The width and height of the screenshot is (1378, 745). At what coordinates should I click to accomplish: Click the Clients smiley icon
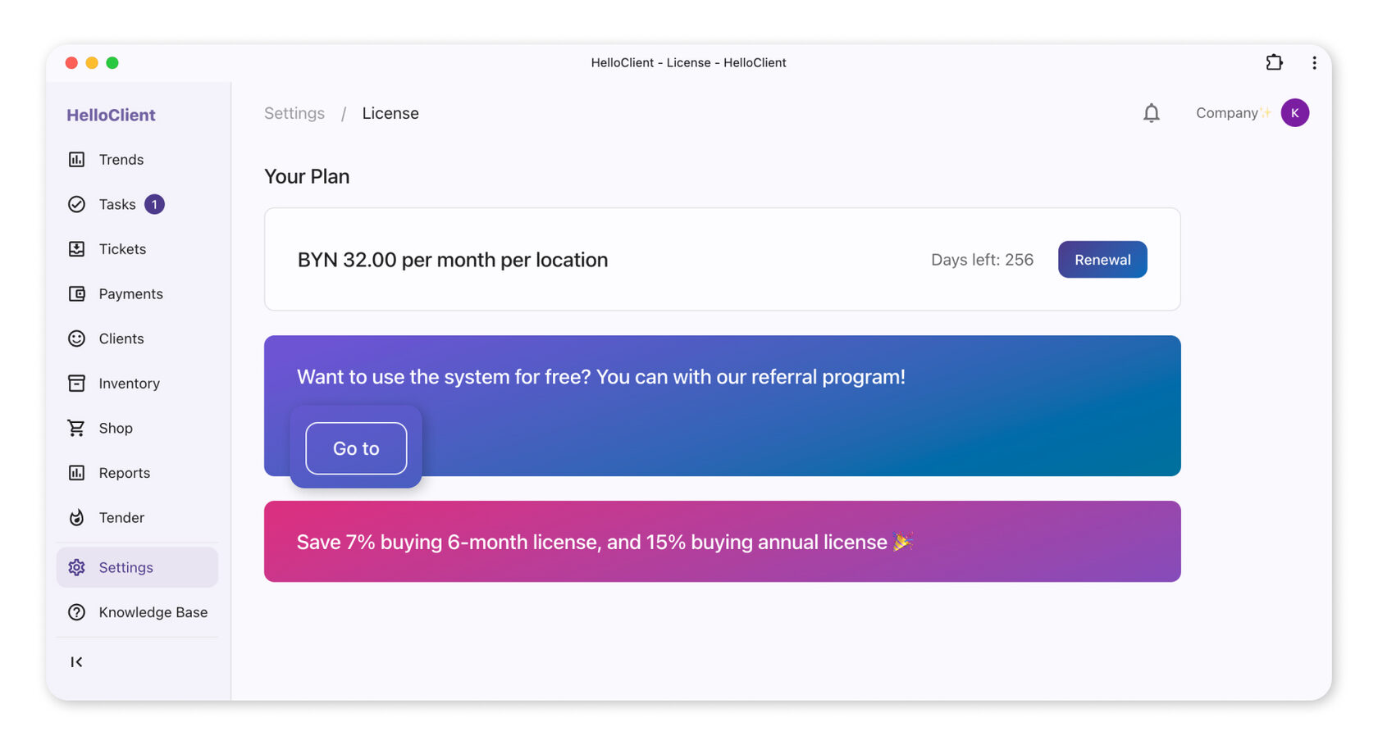[x=76, y=338]
